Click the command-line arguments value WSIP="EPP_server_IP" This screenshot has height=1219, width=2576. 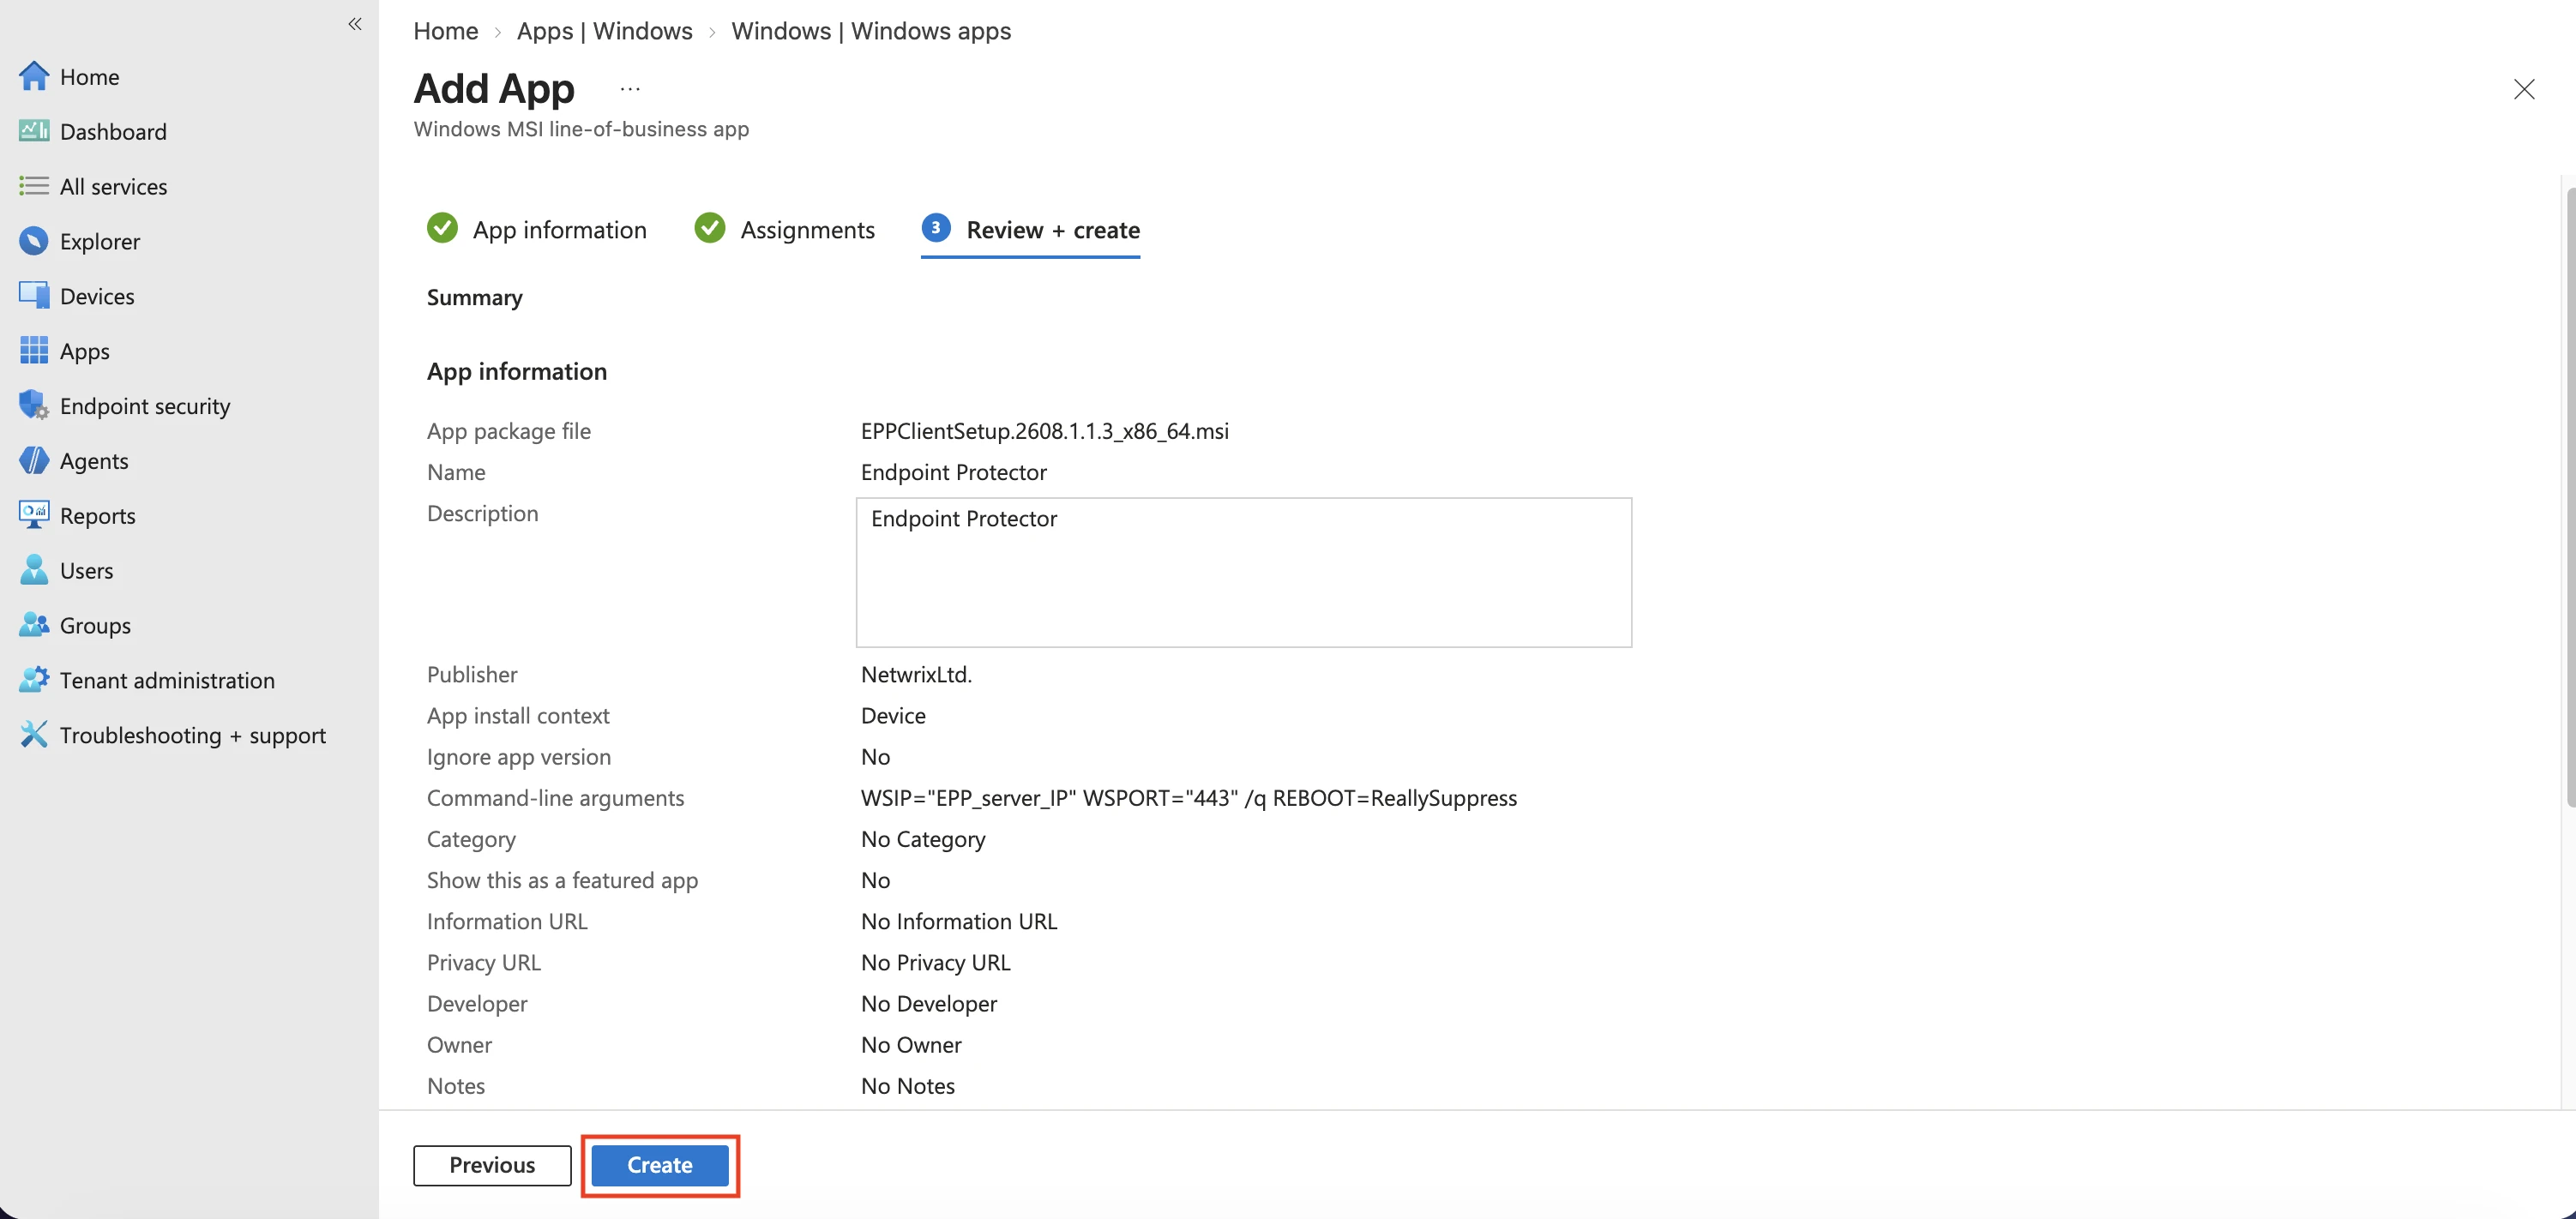click(x=969, y=798)
